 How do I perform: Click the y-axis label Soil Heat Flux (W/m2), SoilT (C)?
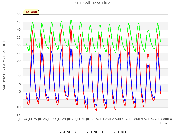4,66
